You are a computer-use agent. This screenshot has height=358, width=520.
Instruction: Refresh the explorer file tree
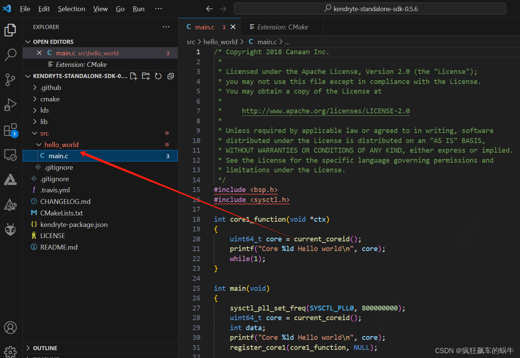click(x=158, y=76)
